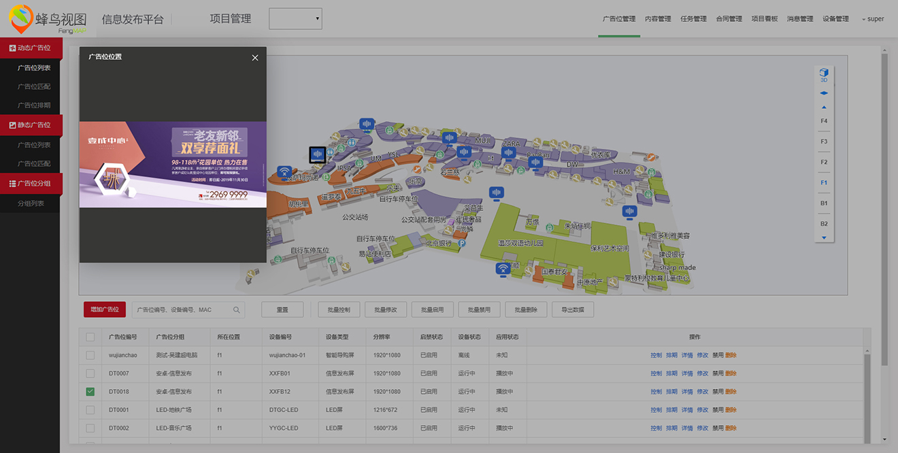
Task: Click the search magnifier in the filter box
Action: tap(237, 310)
